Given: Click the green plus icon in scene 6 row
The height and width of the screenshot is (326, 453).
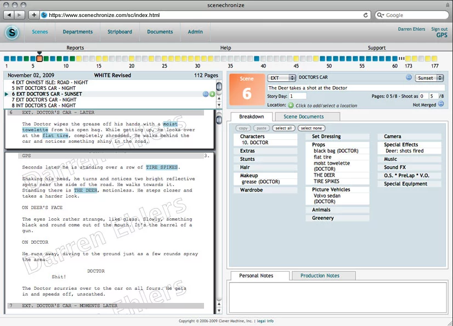Looking at the screenshot, I should click(x=212, y=94).
